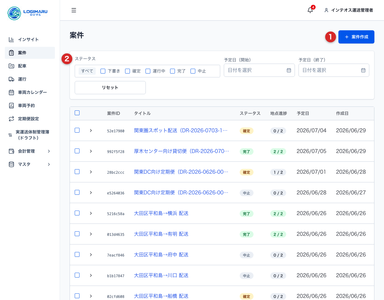
Task: Open link 大田区平和島→横浜 配送
Action: click(x=161, y=213)
